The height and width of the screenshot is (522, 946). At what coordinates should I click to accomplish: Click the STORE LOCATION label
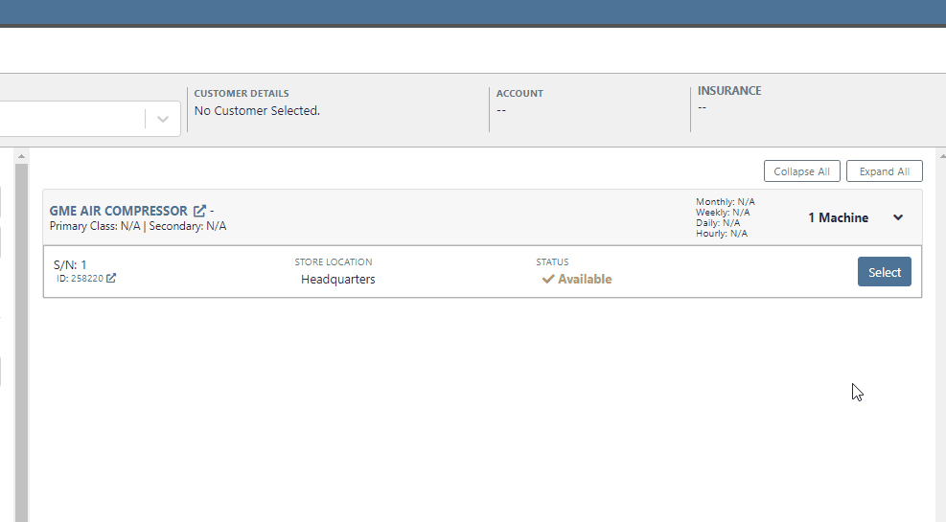pyautogui.click(x=333, y=262)
